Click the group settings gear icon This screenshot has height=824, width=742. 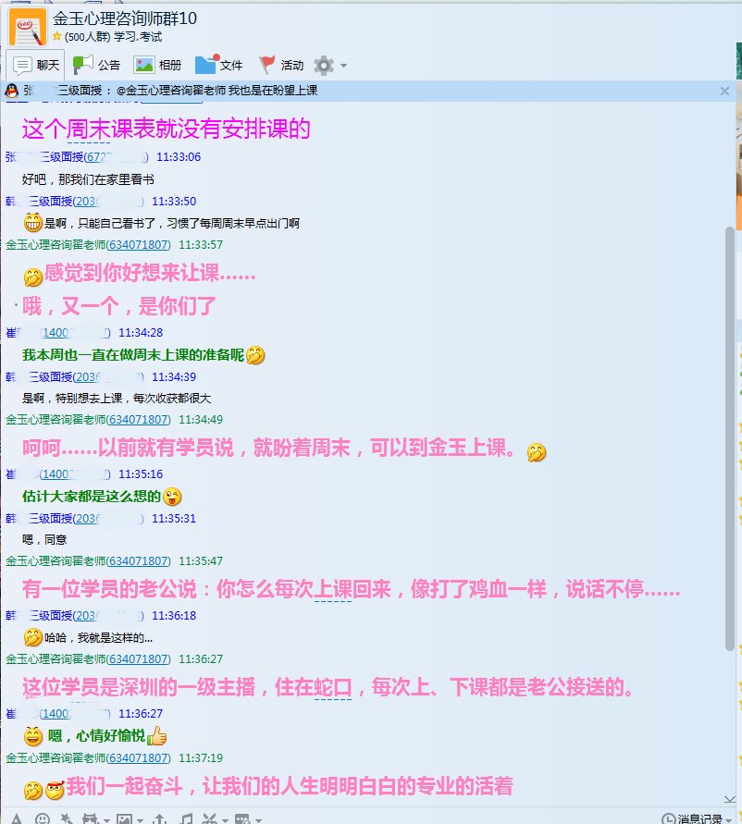click(323, 65)
